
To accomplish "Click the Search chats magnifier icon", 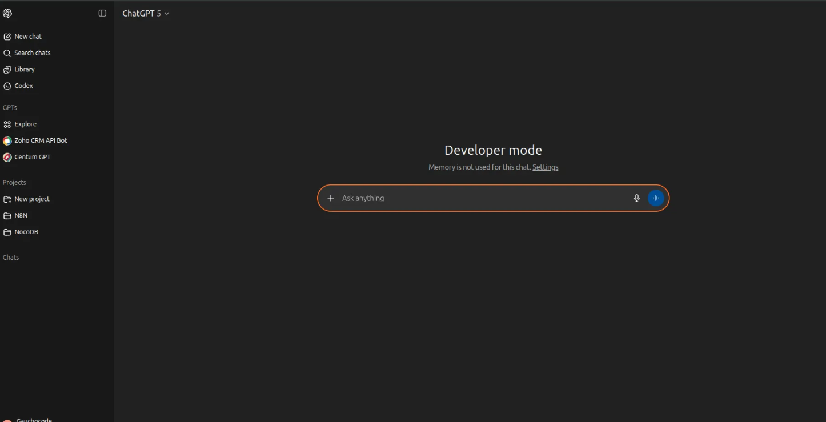I will coord(7,53).
